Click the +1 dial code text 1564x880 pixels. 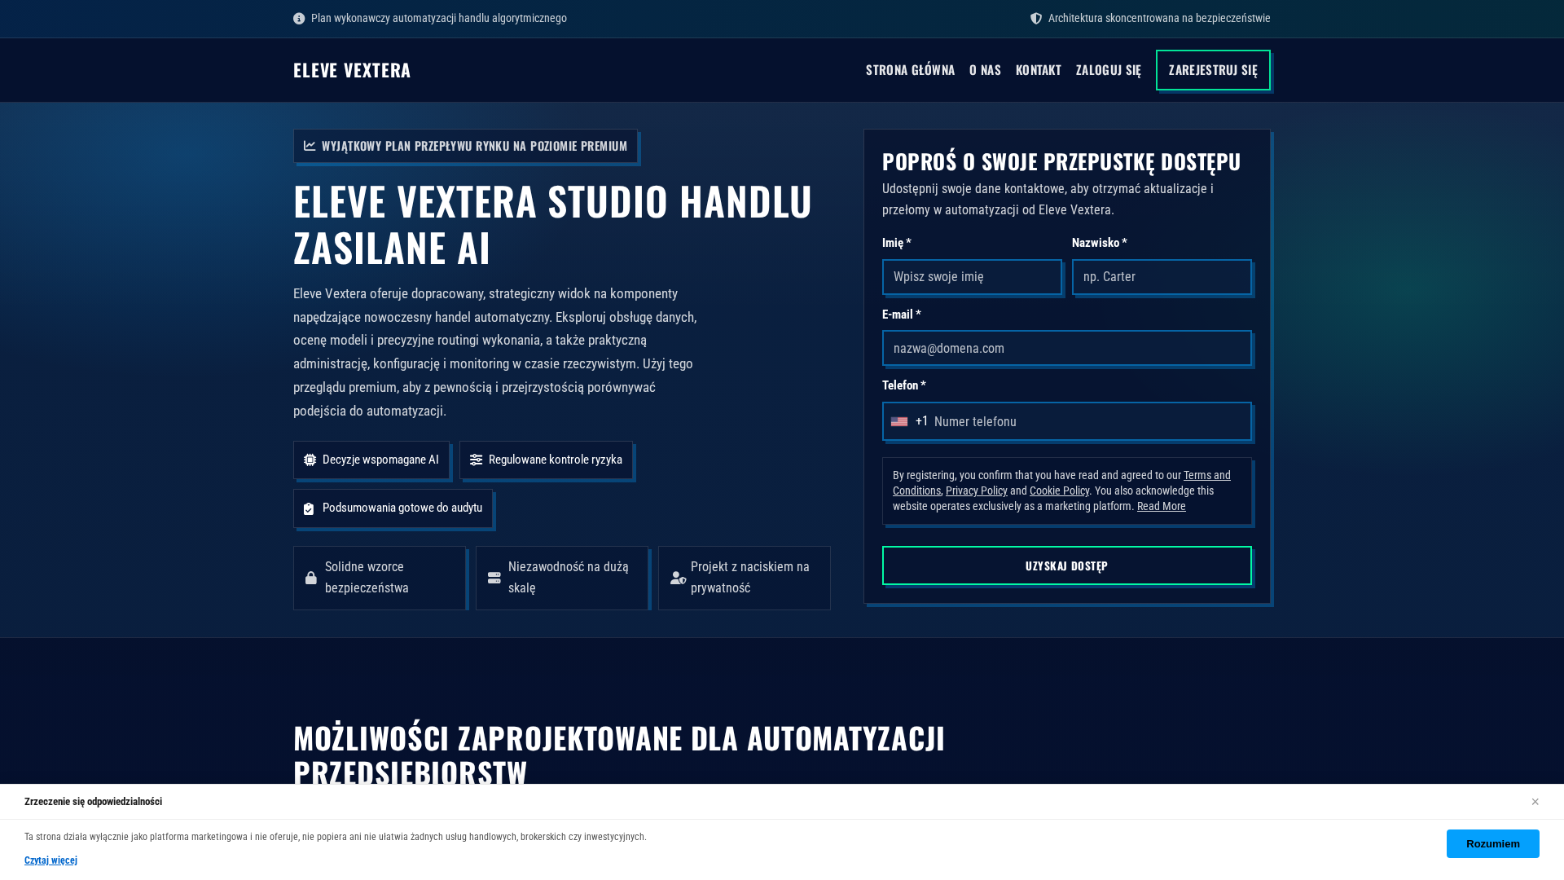pos(921,421)
